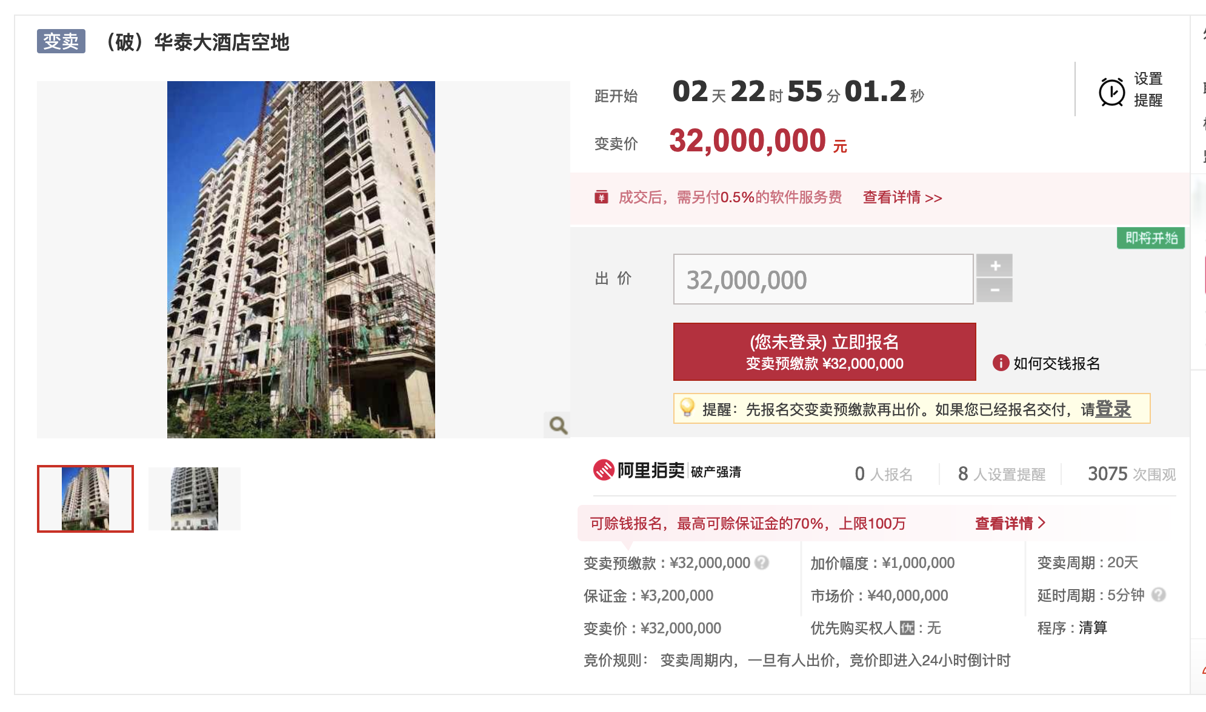The height and width of the screenshot is (712, 1206).
Task: Open 查看详情 >> for software service fee
Action: (x=902, y=197)
